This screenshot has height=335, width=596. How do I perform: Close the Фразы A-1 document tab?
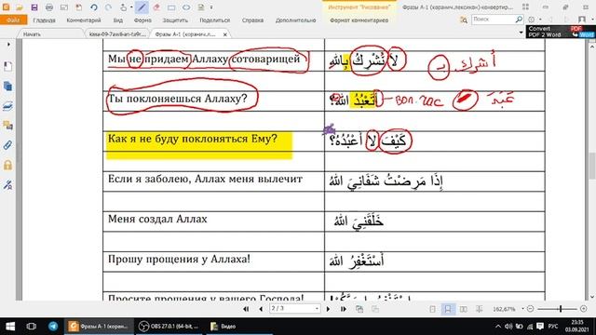[225, 34]
